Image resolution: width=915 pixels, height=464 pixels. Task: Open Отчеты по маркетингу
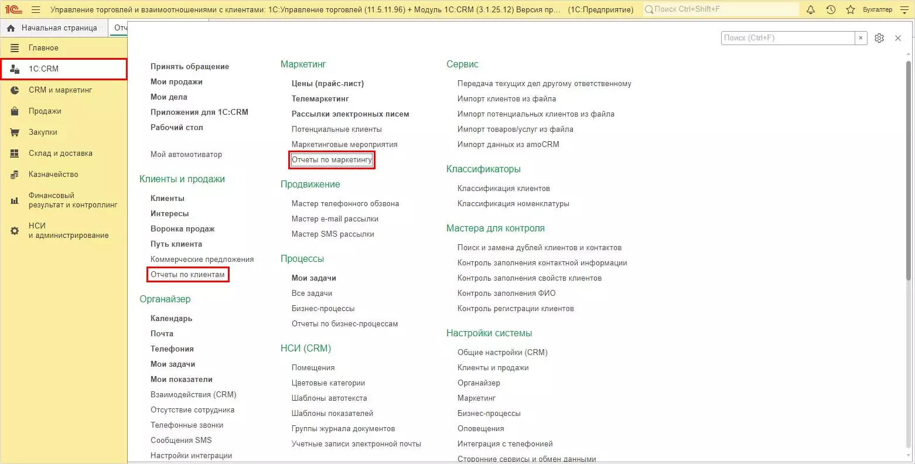[332, 159]
